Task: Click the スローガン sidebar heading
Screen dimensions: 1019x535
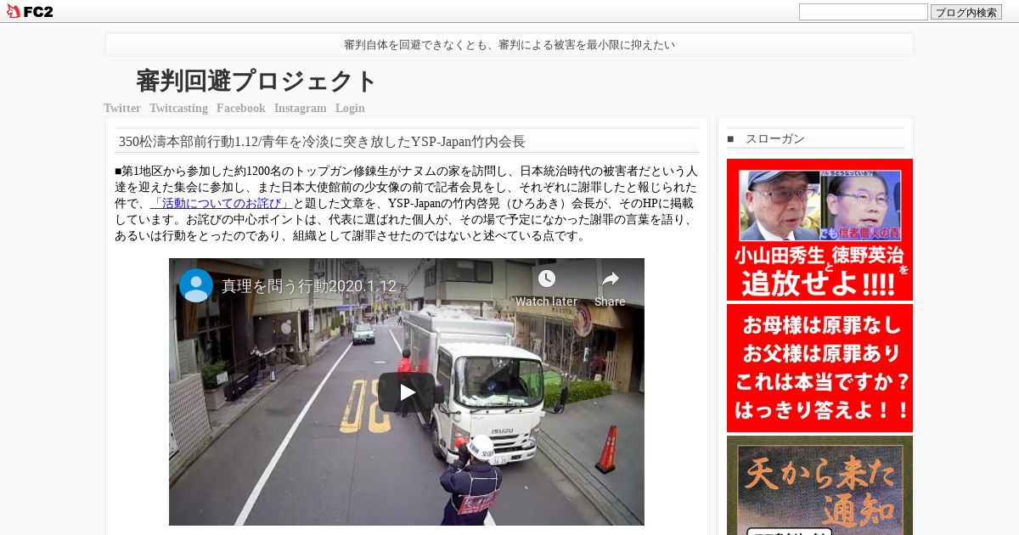Action: (775, 139)
